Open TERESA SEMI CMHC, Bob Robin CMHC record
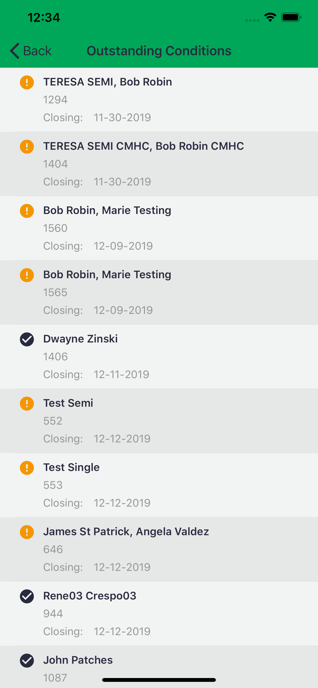This screenshot has height=688, width=318. [x=159, y=164]
